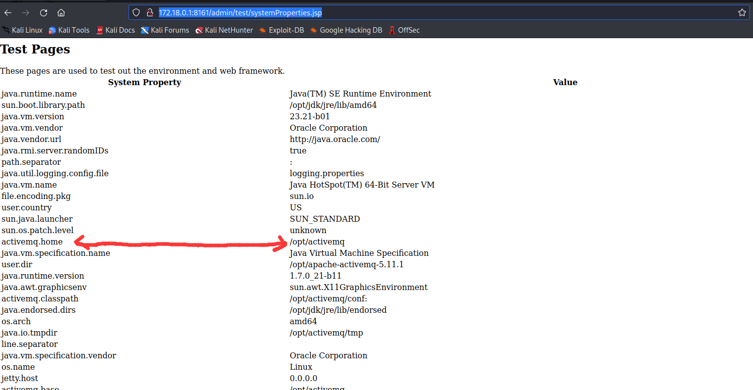This screenshot has height=390, width=753.
Task: Open the OffSec bookmark
Action: 404,30
